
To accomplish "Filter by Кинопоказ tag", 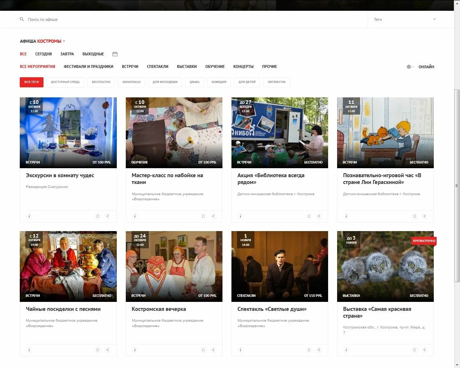I will pos(132,82).
